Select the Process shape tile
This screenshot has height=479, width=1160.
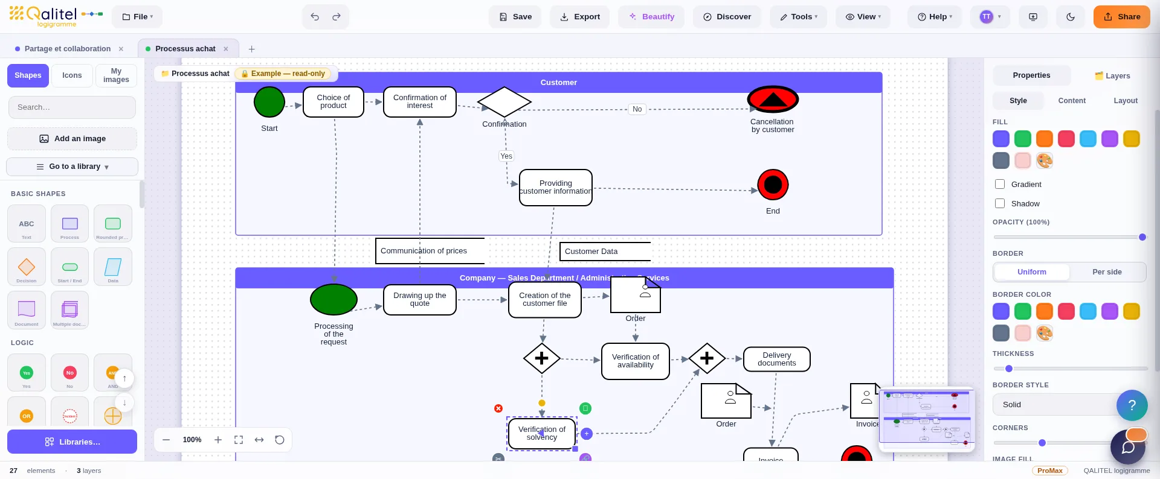click(x=70, y=223)
